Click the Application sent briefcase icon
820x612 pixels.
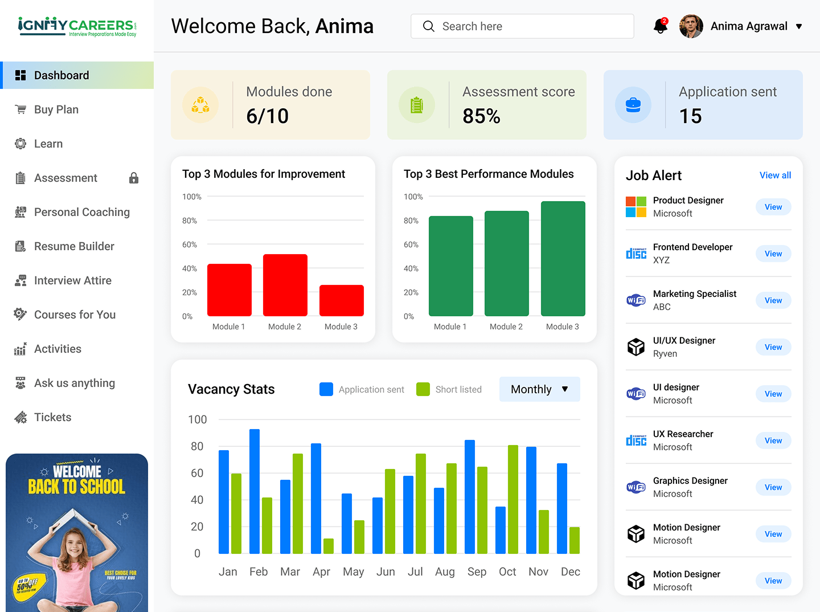click(633, 105)
